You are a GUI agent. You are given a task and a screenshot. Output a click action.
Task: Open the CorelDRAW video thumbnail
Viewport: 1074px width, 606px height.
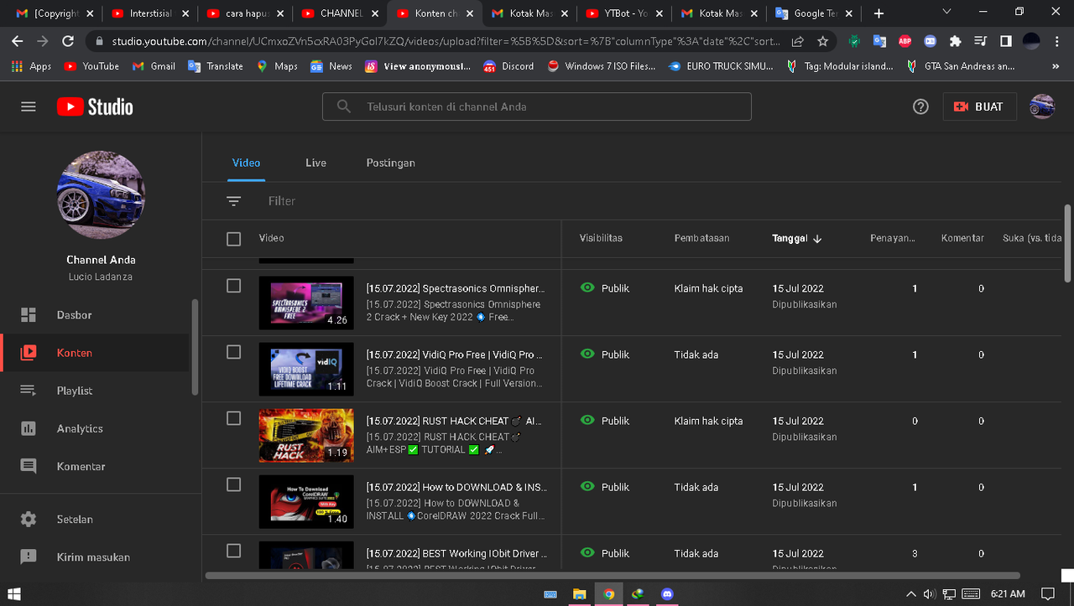306,501
